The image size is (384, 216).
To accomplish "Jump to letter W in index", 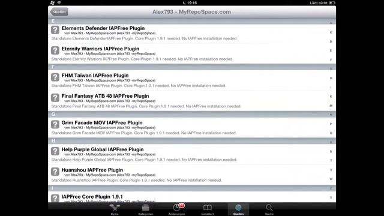I will (331, 179).
